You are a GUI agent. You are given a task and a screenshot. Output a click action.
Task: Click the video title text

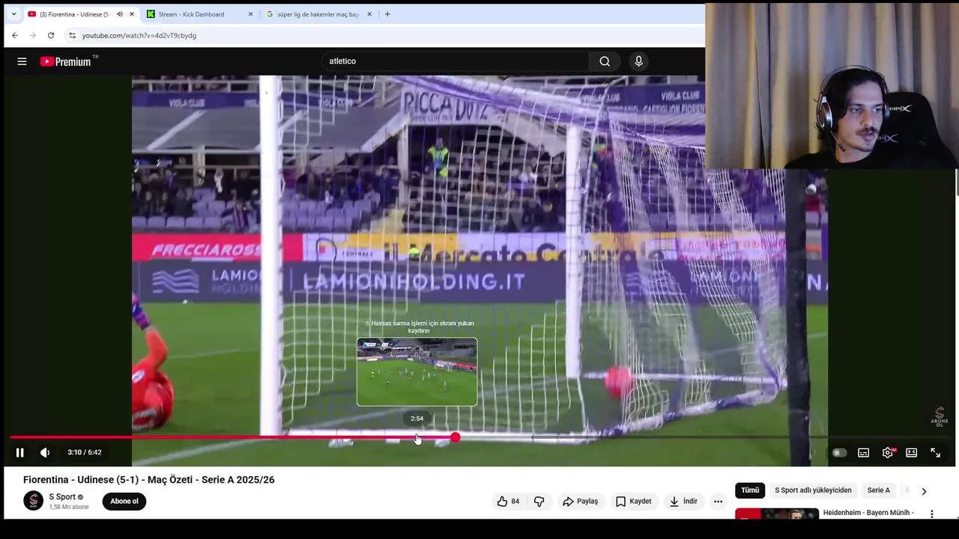click(x=149, y=480)
